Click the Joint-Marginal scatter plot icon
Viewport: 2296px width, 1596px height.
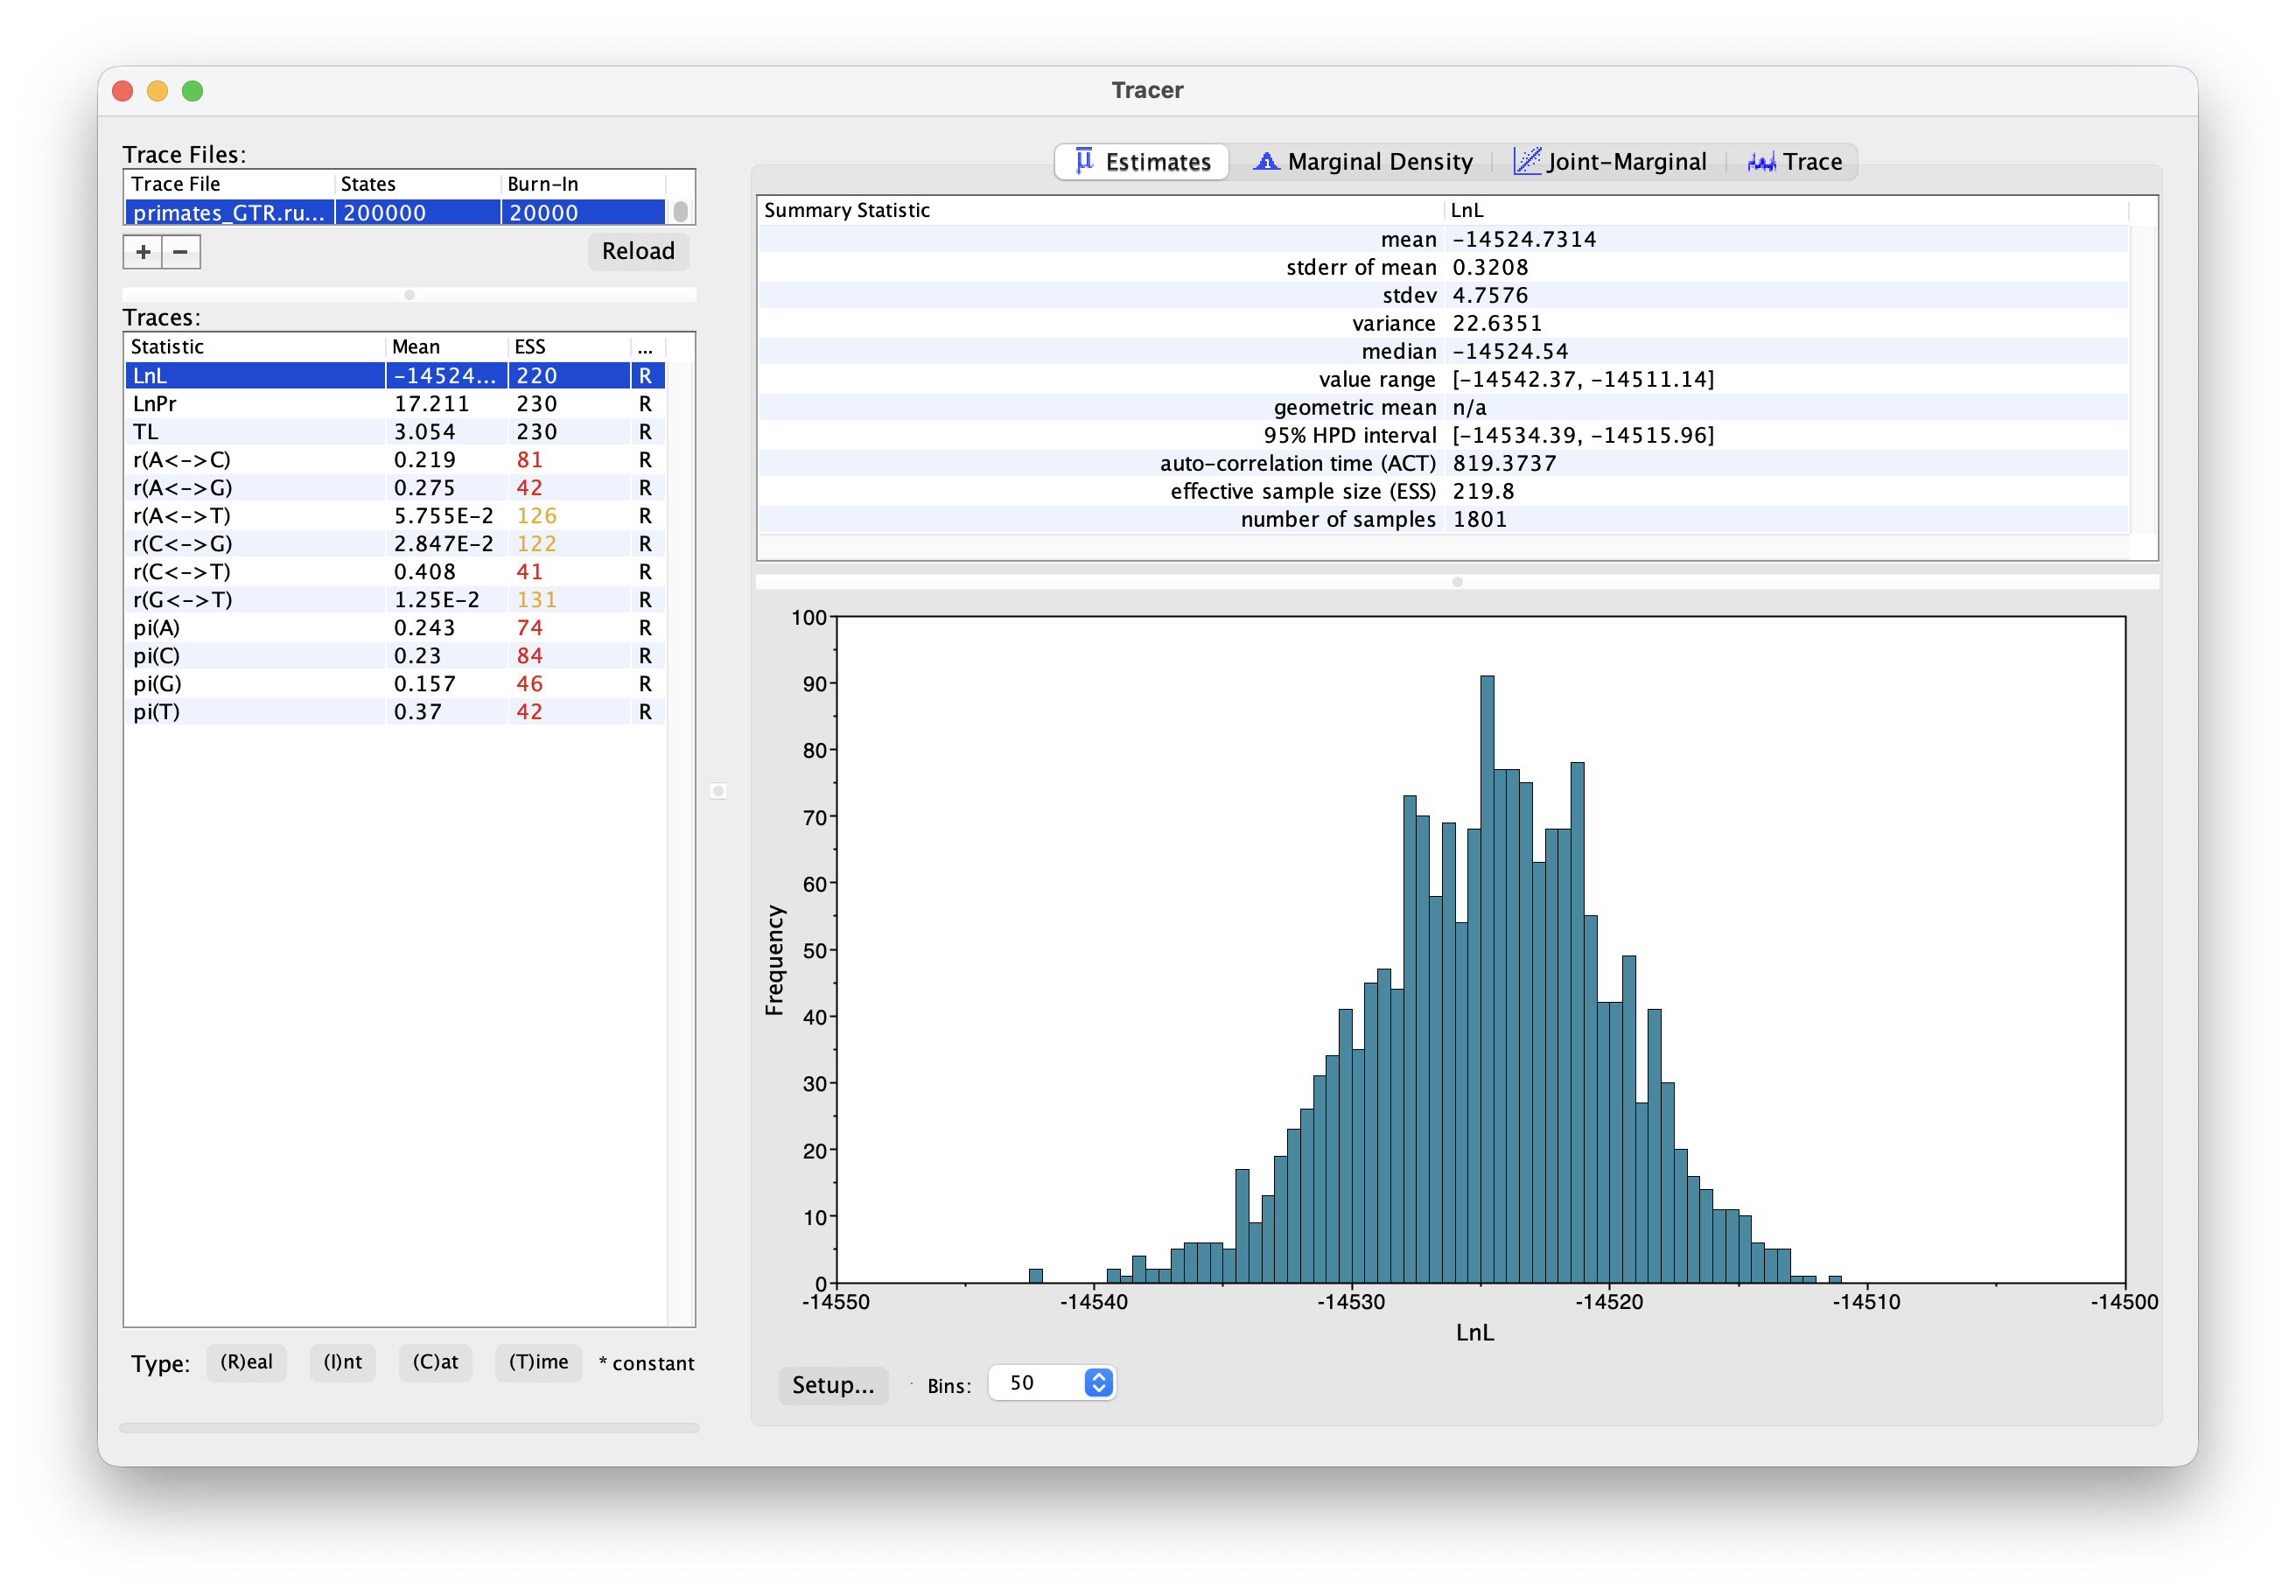1526,161
